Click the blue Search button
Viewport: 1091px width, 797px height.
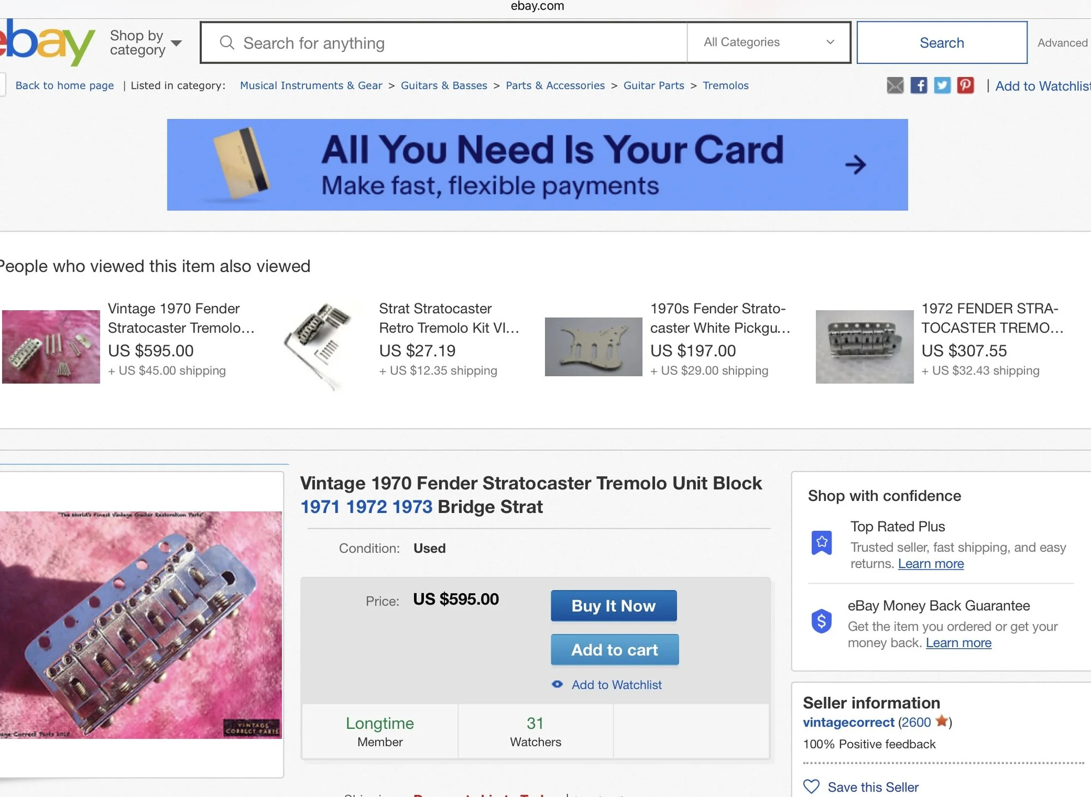coord(942,43)
